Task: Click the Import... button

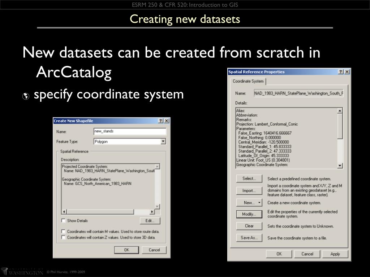Action: pyautogui.click(x=249, y=190)
